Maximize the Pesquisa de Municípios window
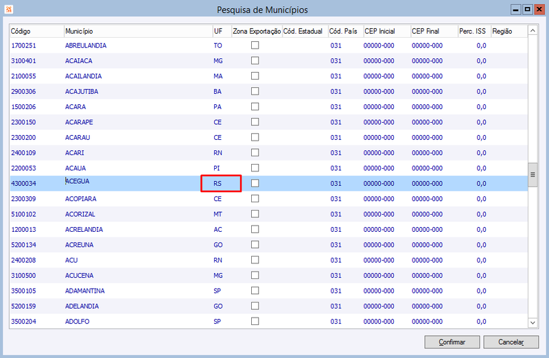Screen dimensions: 549x358 [527, 10]
